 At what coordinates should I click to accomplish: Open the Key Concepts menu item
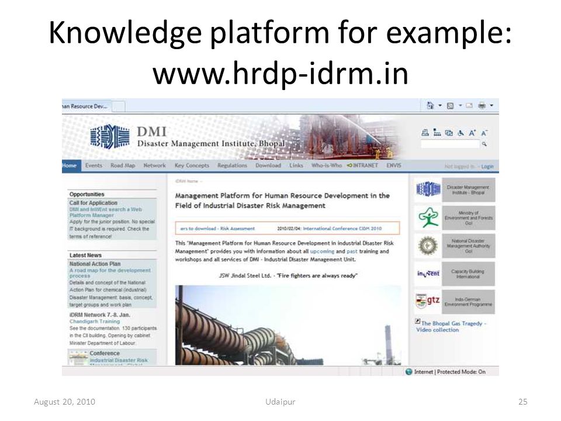coord(192,165)
